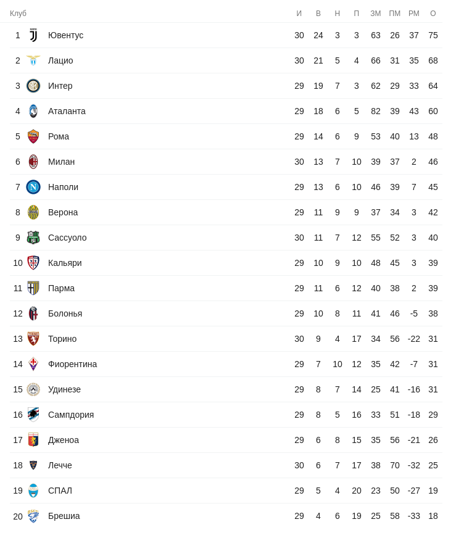Click the Atalanta club crest
The image size is (464, 543).
click(x=33, y=111)
